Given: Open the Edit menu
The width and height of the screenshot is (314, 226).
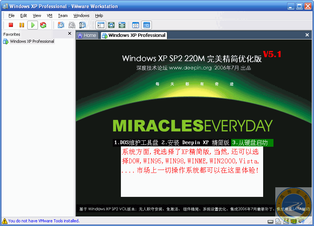Looking at the screenshot, I should coord(24,15).
